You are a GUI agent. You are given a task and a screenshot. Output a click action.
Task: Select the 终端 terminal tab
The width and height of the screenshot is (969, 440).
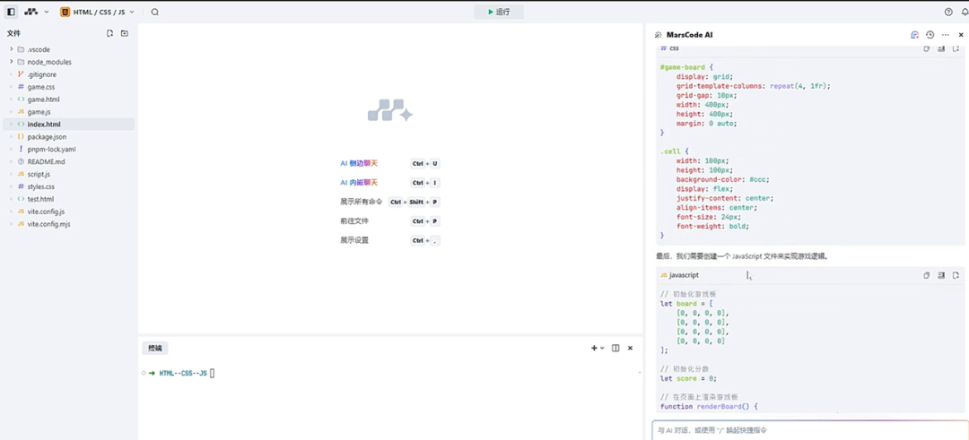tap(154, 348)
